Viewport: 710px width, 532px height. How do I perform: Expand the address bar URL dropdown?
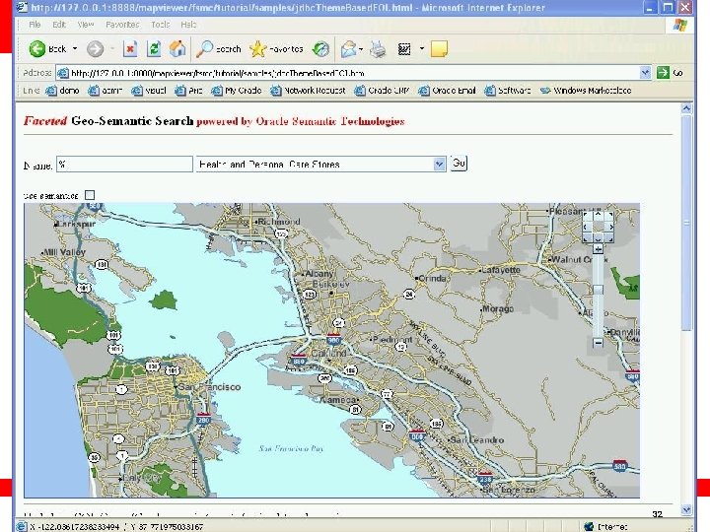[x=645, y=72]
